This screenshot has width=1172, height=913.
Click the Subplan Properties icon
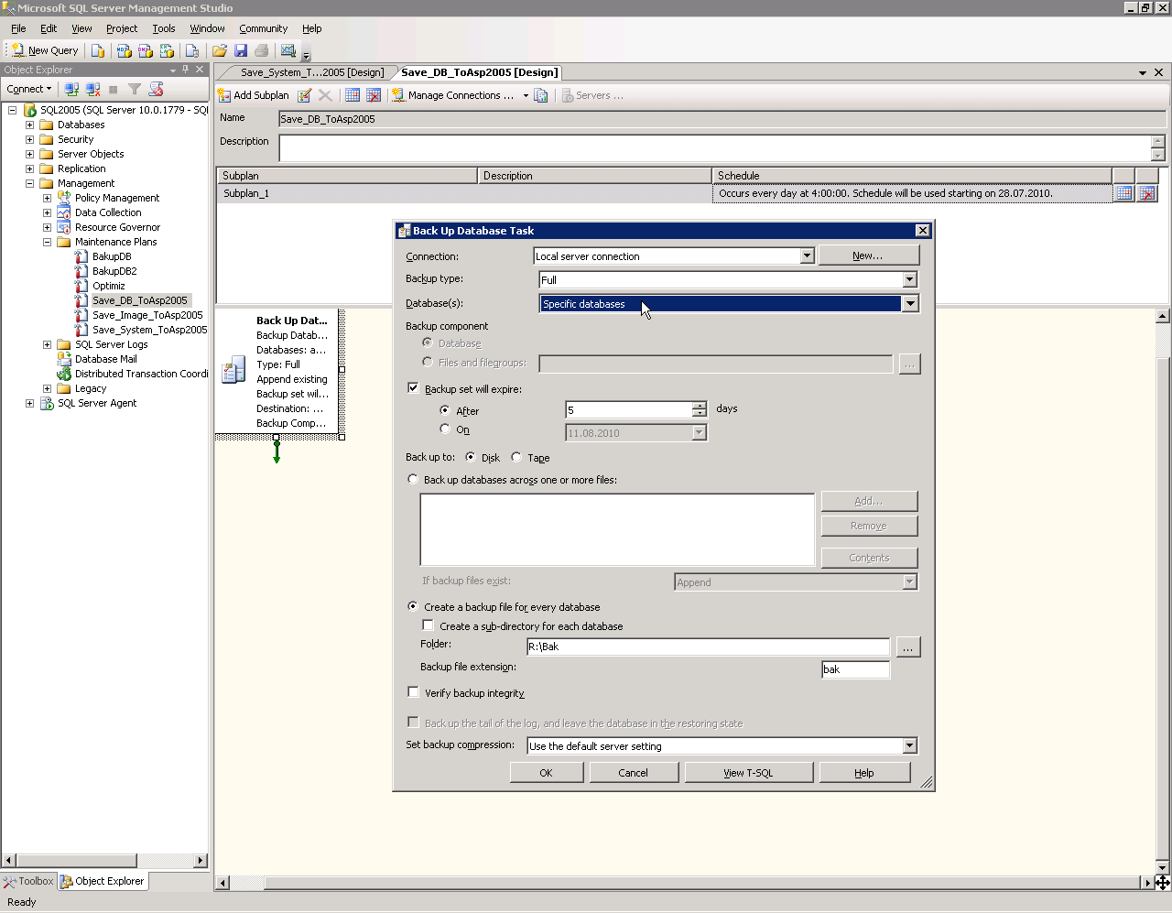click(x=305, y=95)
